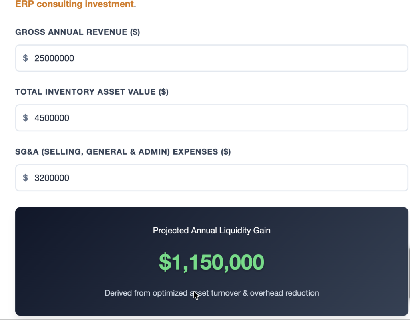
Task: Click the Projected Annual Liquidity Gain heading
Action: pyautogui.click(x=211, y=230)
